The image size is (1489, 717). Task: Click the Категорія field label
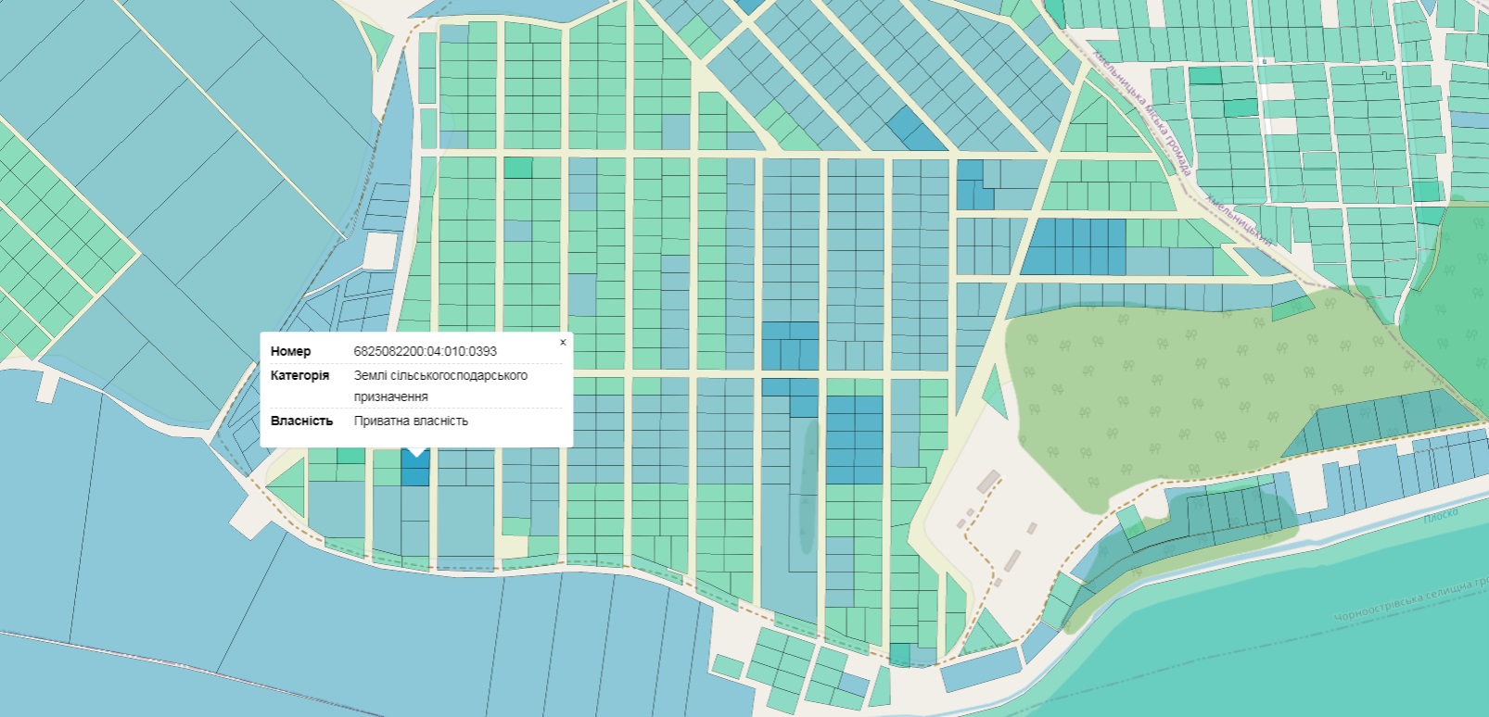tap(299, 375)
